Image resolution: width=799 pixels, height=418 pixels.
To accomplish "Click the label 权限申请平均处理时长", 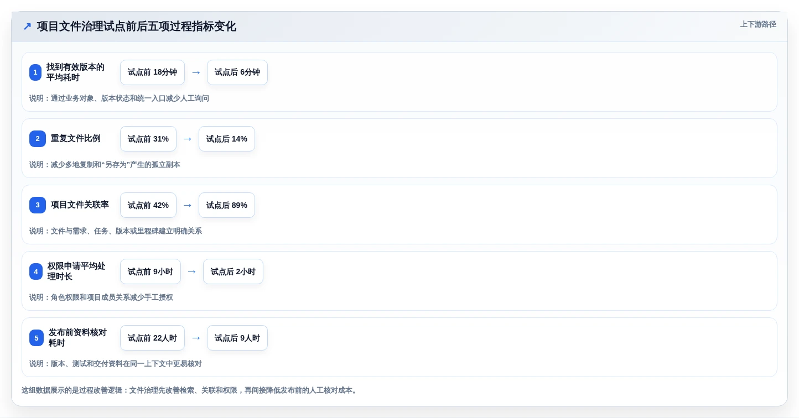I will click(x=76, y=271).
